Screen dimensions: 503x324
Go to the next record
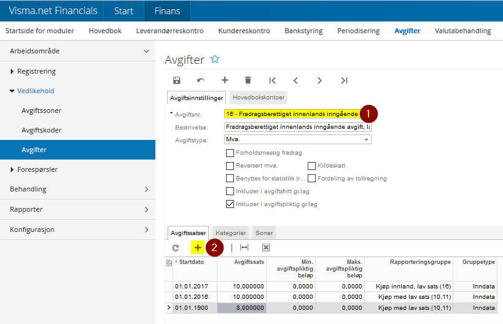pyautogui.click(x=319, y=80)
